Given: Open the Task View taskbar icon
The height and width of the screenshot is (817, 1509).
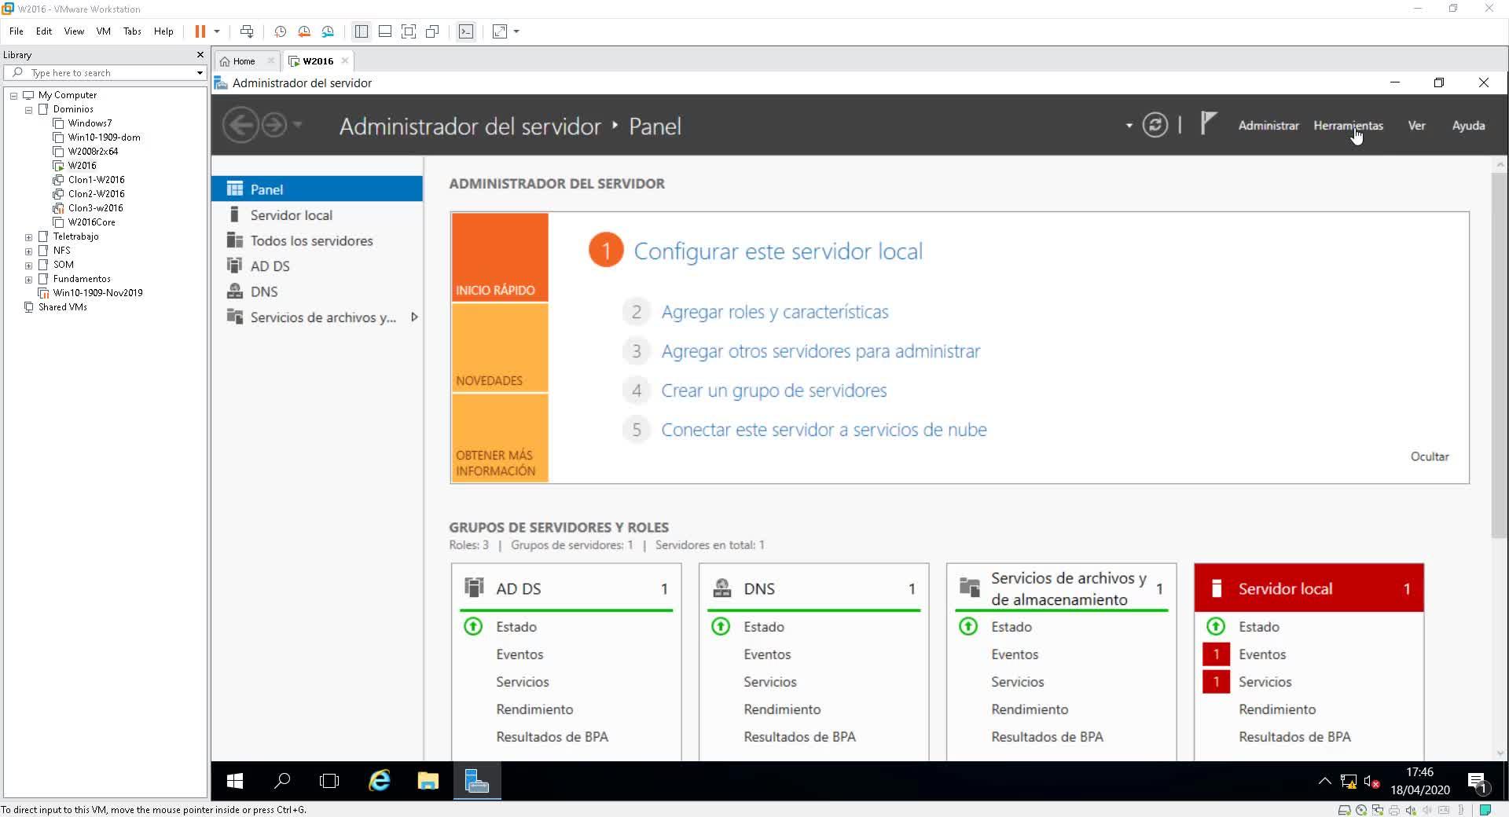Looking at the screenshot, I should (329, 781).
